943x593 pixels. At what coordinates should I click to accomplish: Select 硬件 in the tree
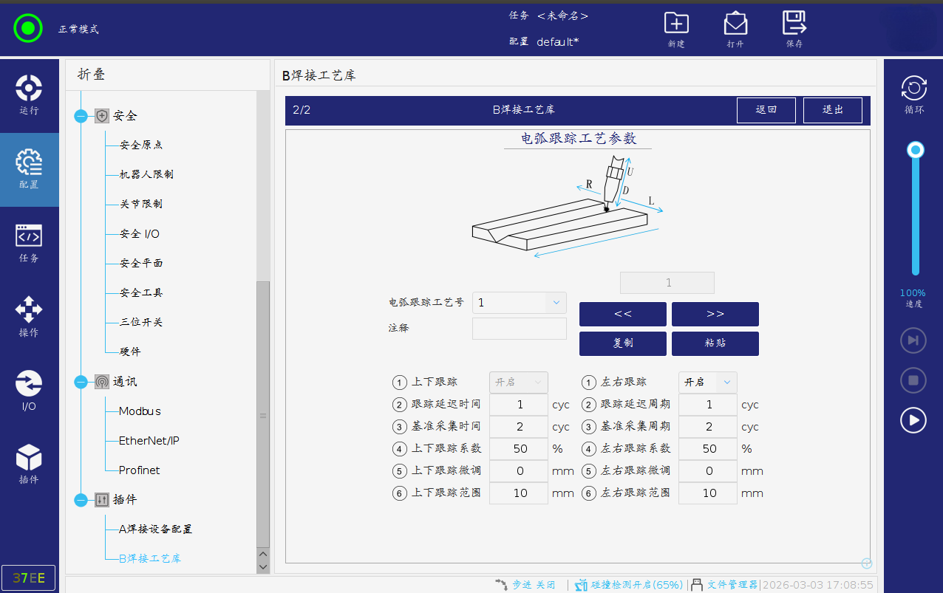(130, 352)
